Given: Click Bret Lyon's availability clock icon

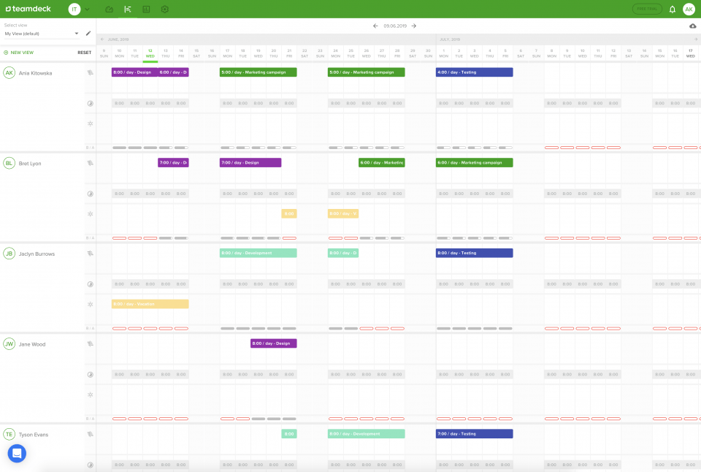Looking at the screenshot, I should pos(91,194).
